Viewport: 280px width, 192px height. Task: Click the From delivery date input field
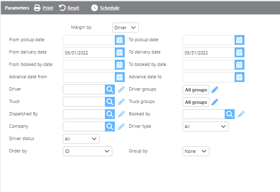point(88,52)
